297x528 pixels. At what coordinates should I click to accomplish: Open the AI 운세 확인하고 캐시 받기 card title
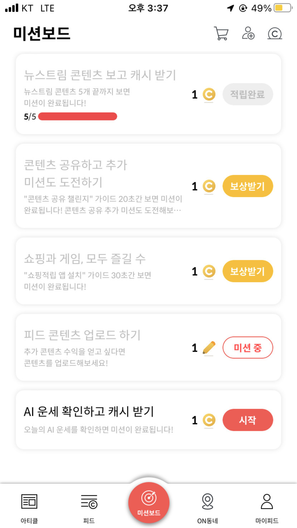(x=89, y=411)
